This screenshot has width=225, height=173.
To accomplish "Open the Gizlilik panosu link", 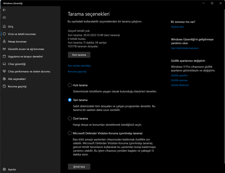I will 179,80.
